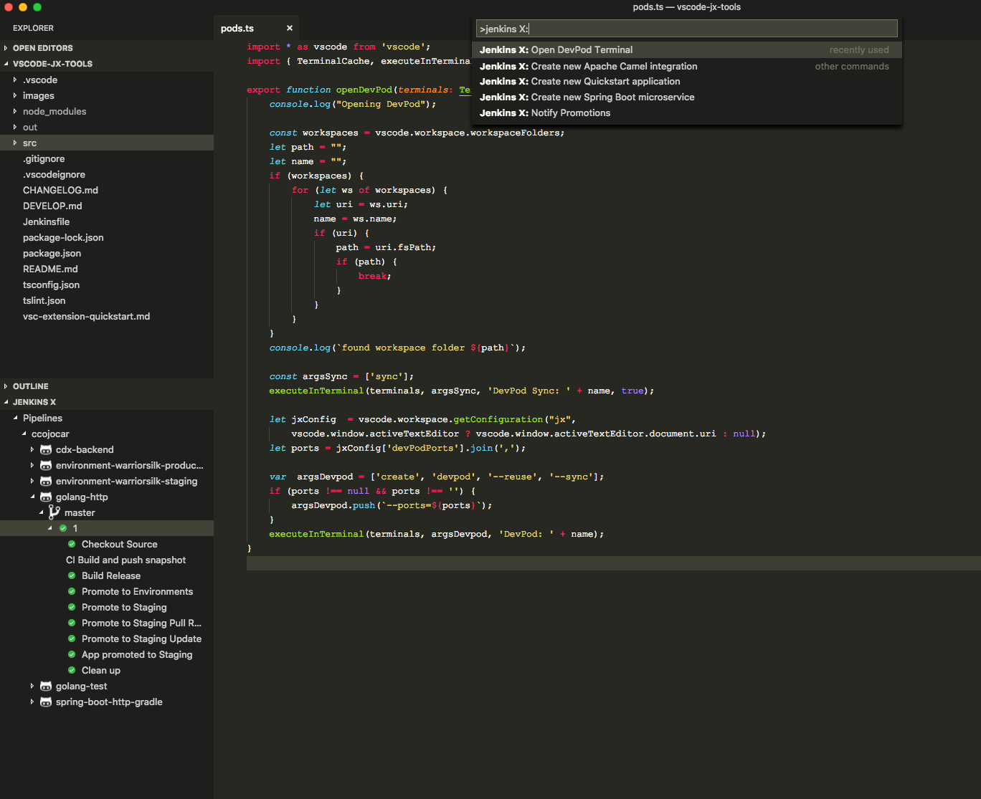
Task: Open tsconfig.json
Action: 107,284
